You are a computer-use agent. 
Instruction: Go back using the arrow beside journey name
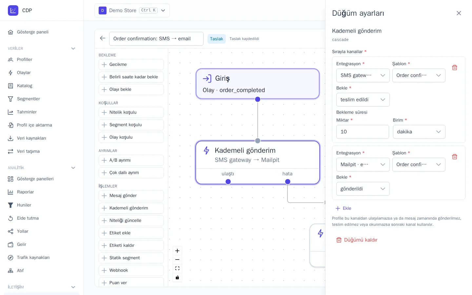tap(103, 38)
